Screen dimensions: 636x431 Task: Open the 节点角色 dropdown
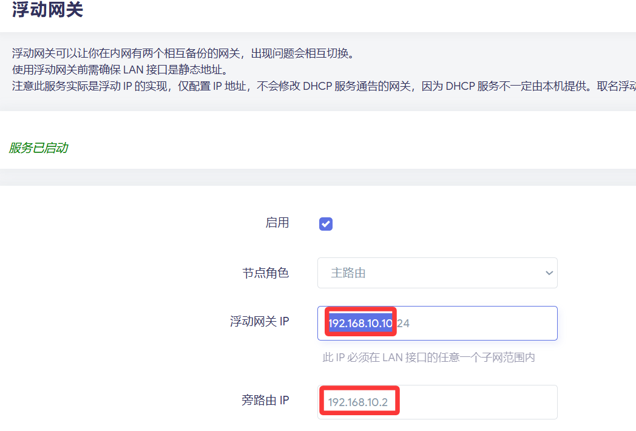coord(437,273)
